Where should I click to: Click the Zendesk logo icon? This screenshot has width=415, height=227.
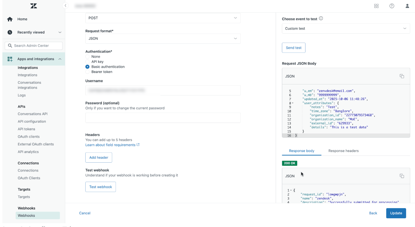[34, 6]
